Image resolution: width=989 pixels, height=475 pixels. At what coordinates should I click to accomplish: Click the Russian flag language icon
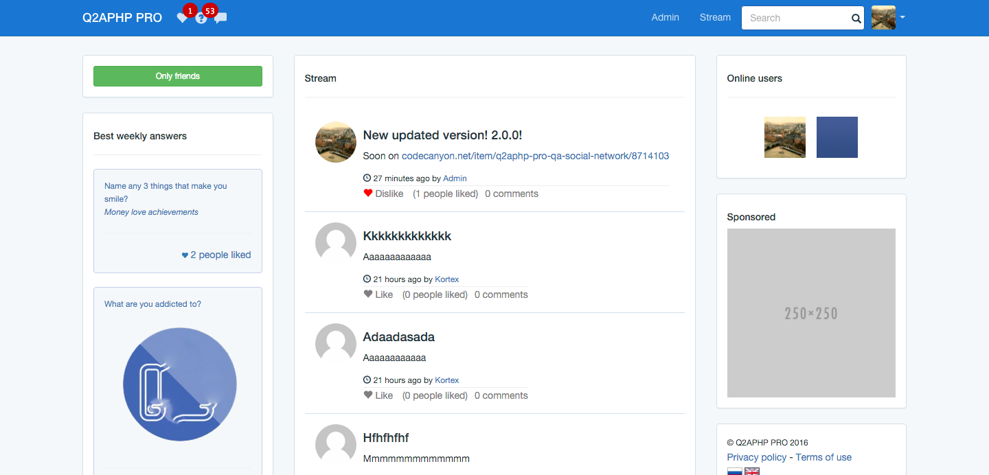pos(734,472)
